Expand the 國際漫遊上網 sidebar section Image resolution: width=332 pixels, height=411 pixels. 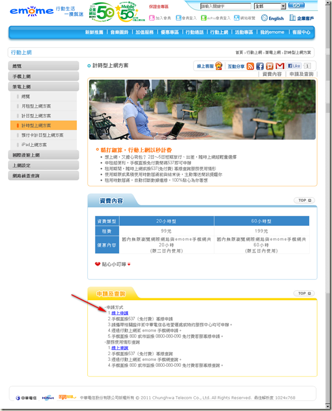(x=43, y=155)
